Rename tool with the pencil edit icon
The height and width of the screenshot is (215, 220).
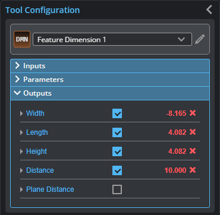tap(200, 39)
